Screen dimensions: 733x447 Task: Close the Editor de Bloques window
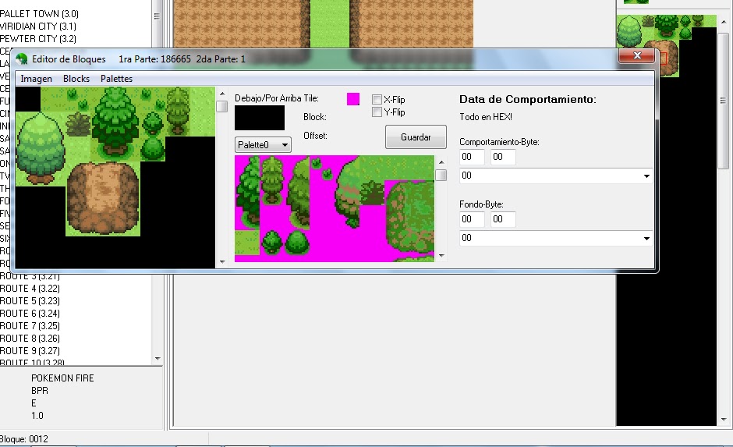637,55
